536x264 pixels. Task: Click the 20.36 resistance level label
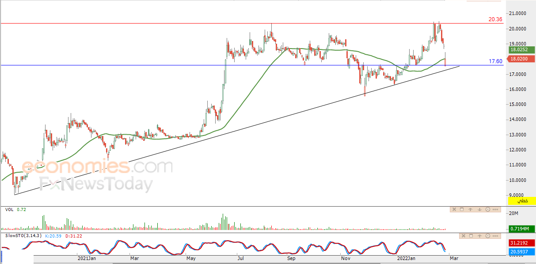tap(495, 19)
